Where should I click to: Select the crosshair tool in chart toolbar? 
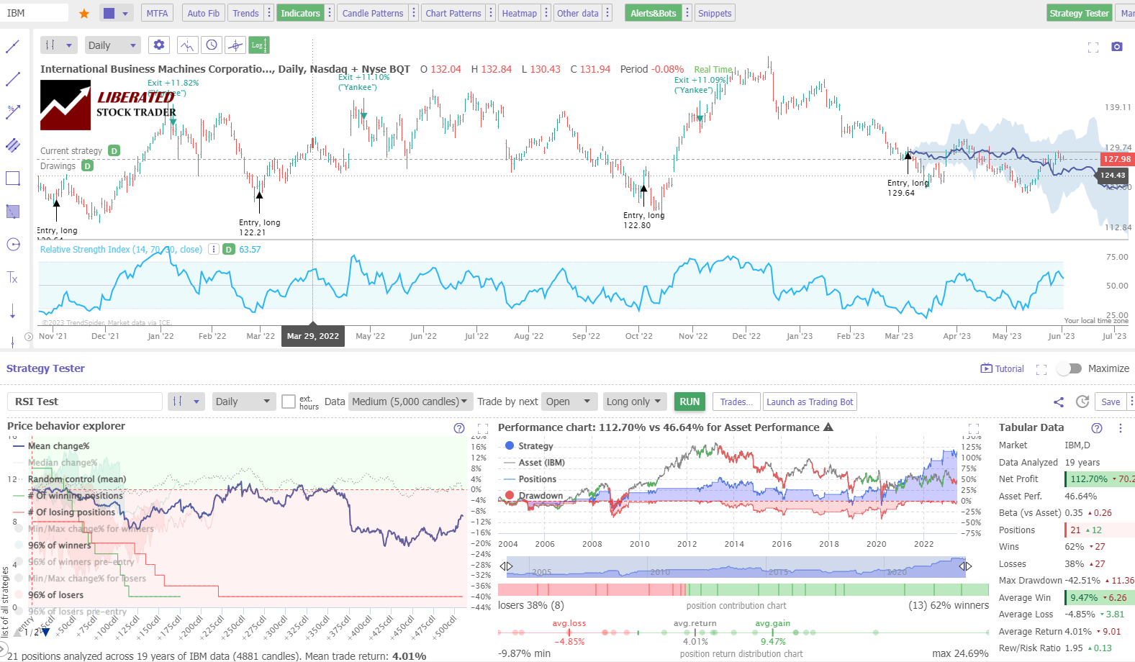coord(235,45)
